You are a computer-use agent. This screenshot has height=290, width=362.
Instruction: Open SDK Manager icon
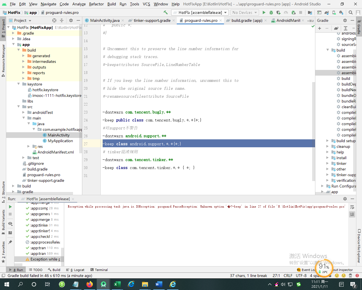point(341,12)
